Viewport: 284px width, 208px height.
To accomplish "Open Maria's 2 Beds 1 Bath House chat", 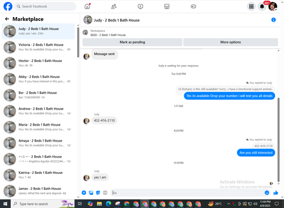I will (39, 127).
